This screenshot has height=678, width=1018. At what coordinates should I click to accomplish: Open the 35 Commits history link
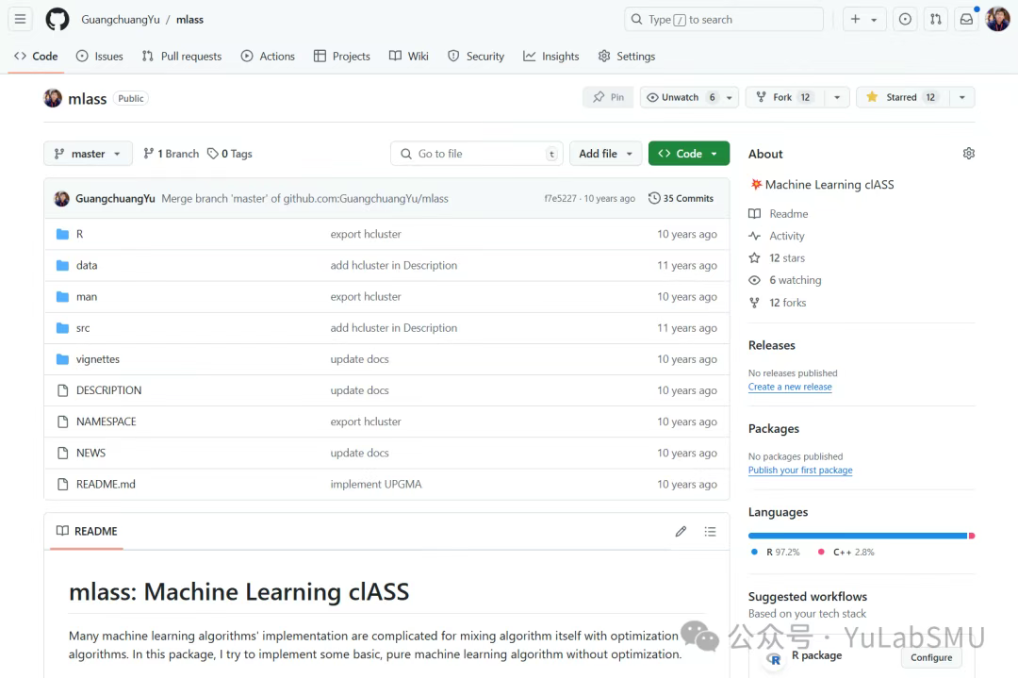pos(681,199)
